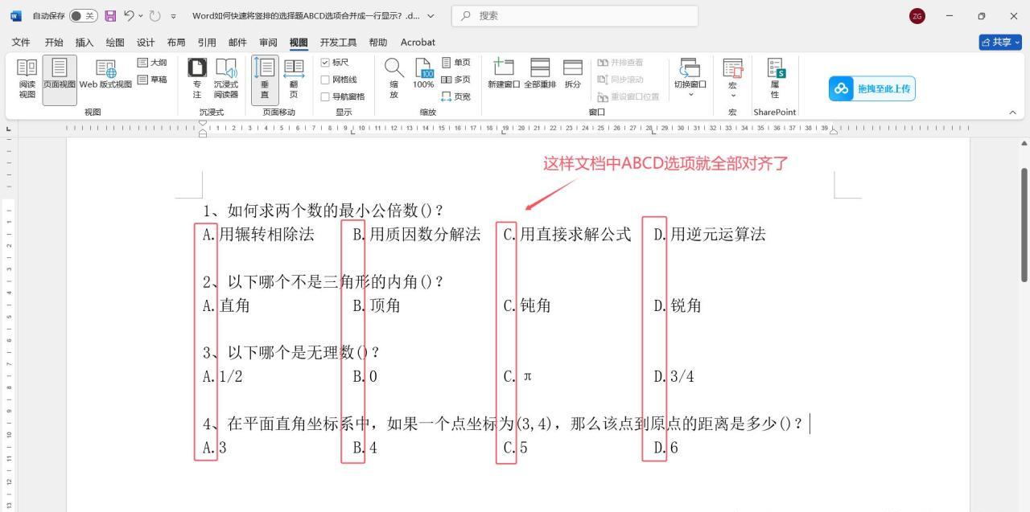Click the Redo/Repeat icon

point(155,16)
